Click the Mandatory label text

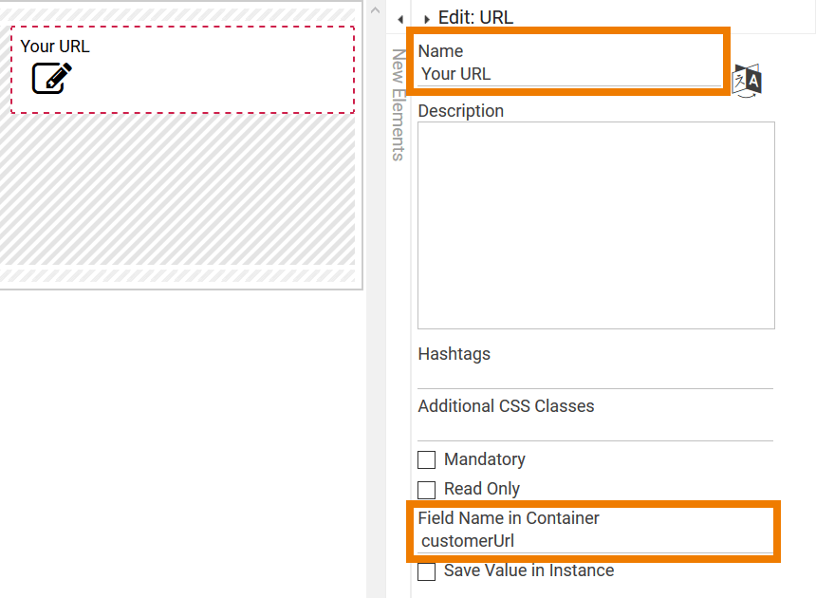click(x=485, y=459)
